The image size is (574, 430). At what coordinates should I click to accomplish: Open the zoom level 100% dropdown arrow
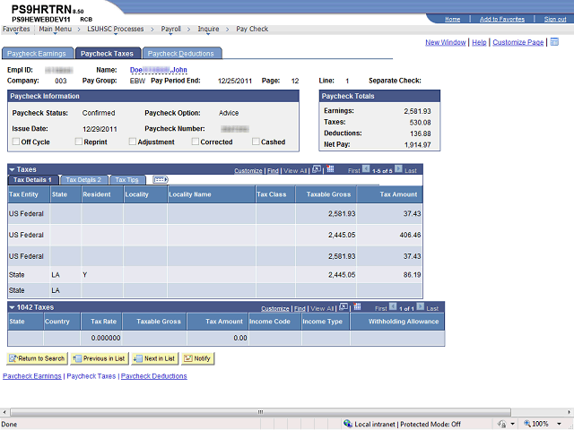click(559, 424)
